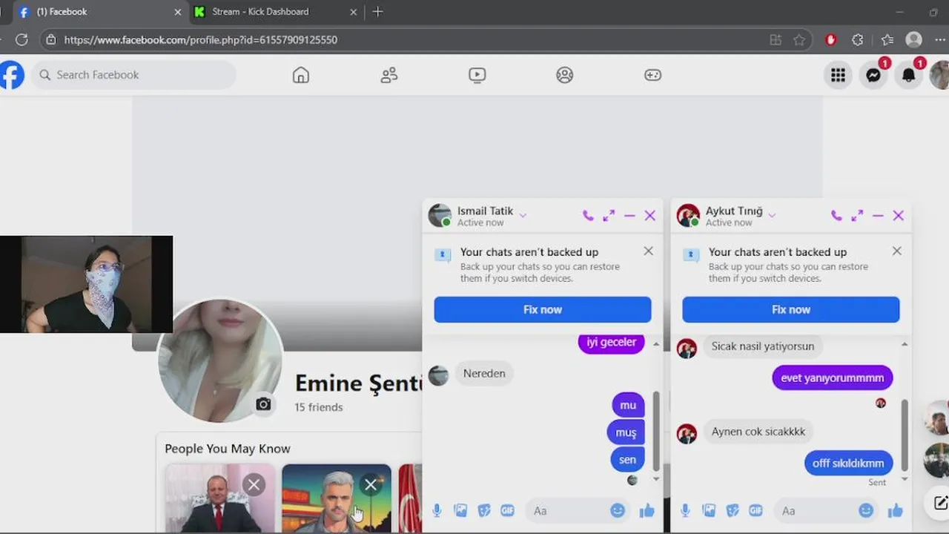Open Aykut Tınığ chat settings chevron

772,216
